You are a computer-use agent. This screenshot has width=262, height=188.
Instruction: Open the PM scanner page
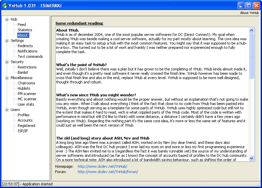coord(27,94)
